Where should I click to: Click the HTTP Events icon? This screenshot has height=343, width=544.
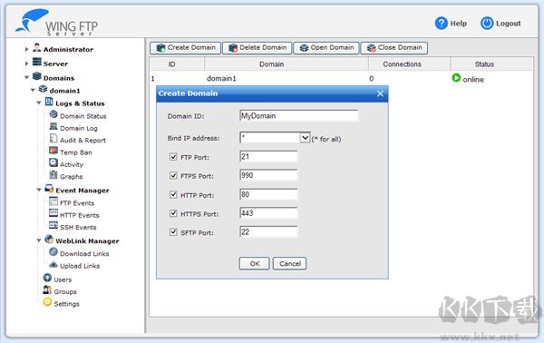point(53,213)
